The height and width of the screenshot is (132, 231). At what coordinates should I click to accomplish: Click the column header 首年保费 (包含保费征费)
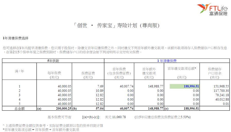click(119, 73)
